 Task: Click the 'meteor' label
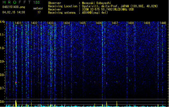click(38, 8)
